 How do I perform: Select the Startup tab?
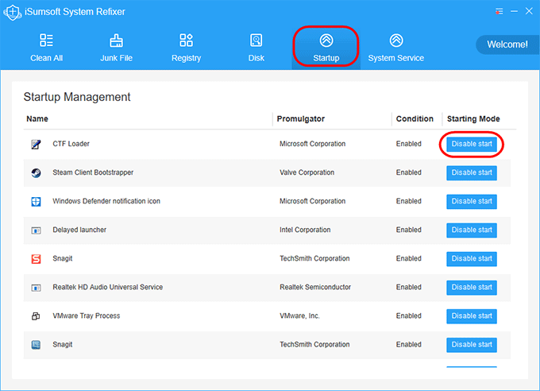(326, 48)
